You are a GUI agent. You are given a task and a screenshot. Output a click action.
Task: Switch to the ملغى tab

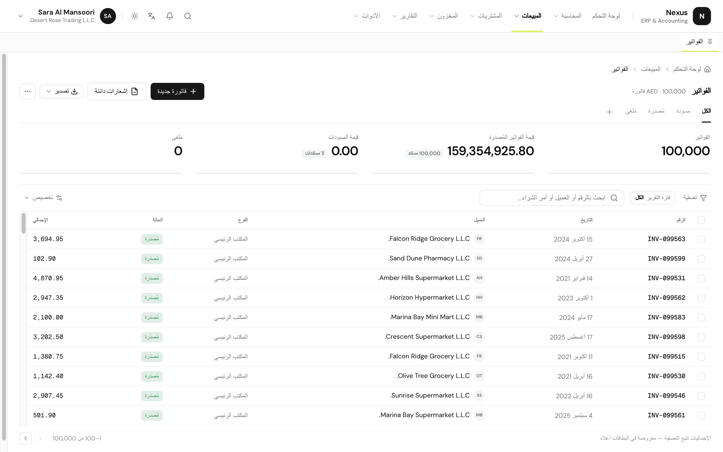pyautogui.click(x=631, y=111)
